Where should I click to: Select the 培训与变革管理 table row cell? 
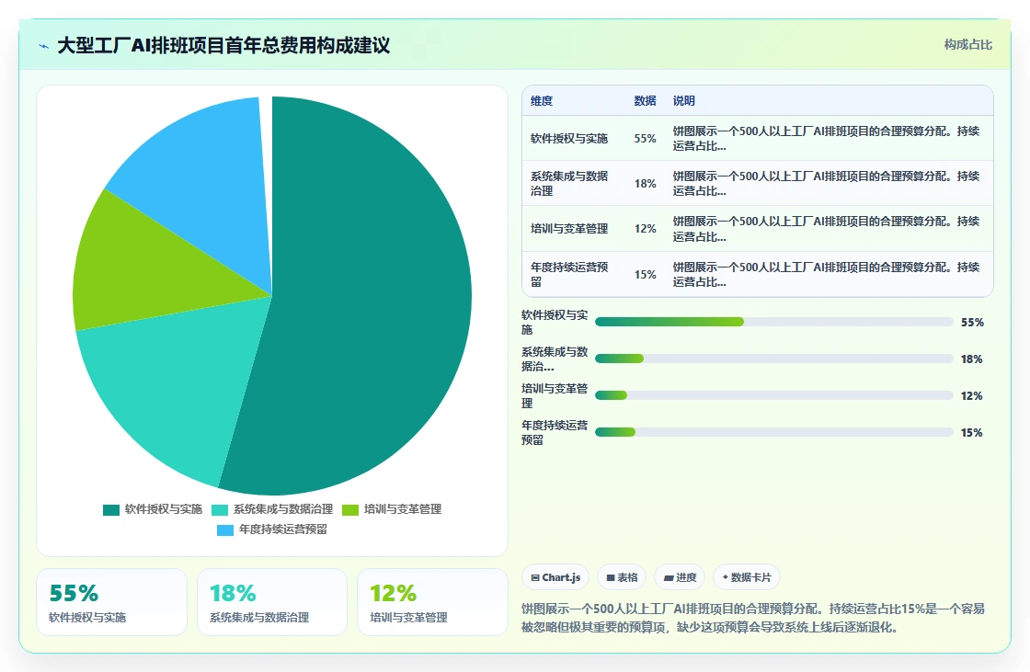569,229
